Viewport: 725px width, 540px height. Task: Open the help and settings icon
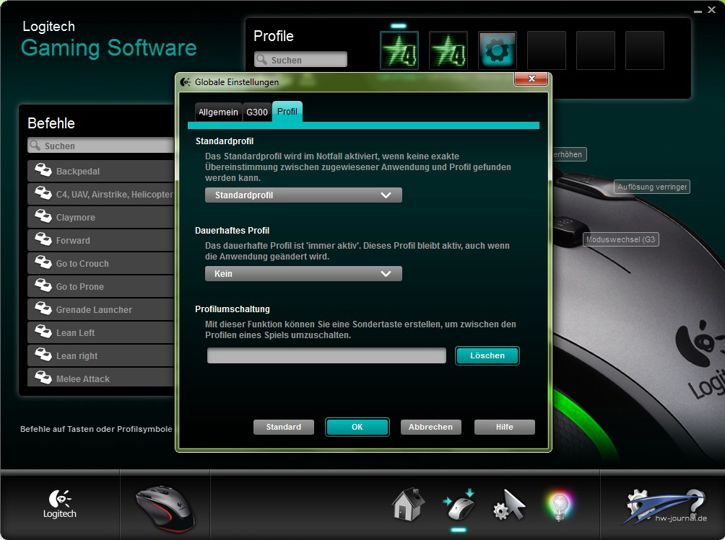click(x=664, y=504)
